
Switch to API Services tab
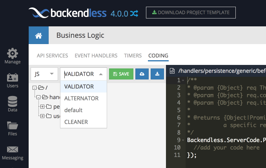[x=53, y=55]
